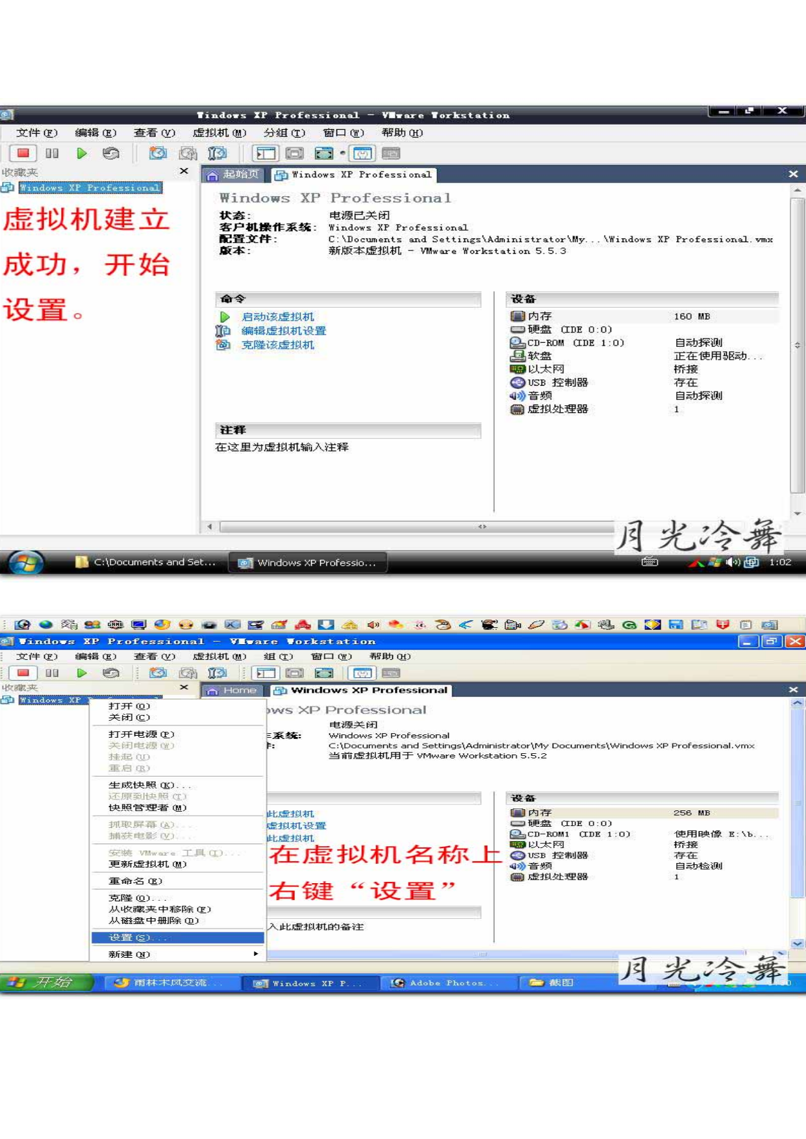This screenshot has height=1139, width=806.
Task: Take a snapshot using top VMware toolbar icon
Action: (x=158, y=153)
